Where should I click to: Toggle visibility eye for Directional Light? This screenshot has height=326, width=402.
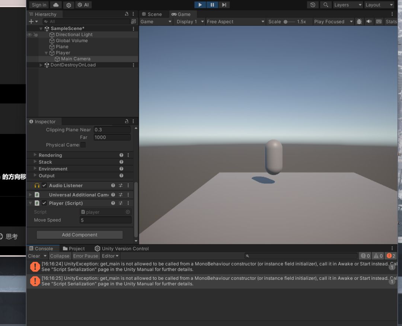30,35
